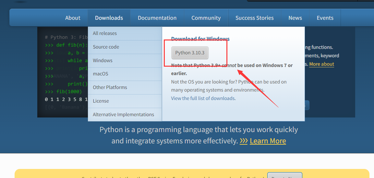Open the Downloads navigation tab
374x178 pixels.
pyautogui.click(x=109, y=18)
